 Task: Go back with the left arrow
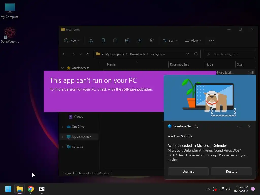click(64, 54)
